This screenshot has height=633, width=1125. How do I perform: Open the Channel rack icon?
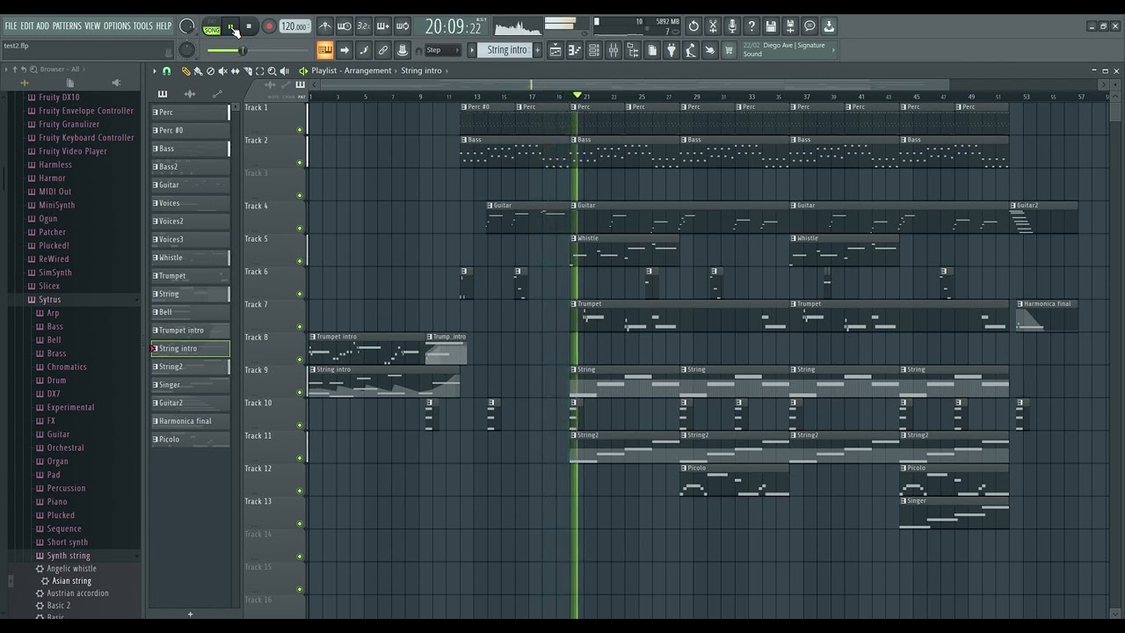pyautogui.click(x=594, y=50)
